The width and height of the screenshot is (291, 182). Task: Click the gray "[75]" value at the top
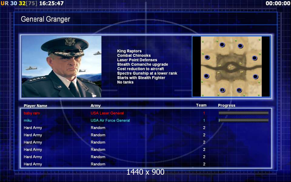31,3
